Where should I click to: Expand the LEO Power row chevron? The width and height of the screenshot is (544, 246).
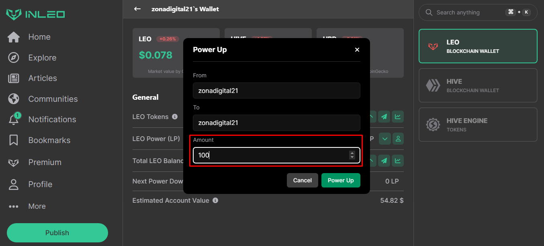(385, 139)
